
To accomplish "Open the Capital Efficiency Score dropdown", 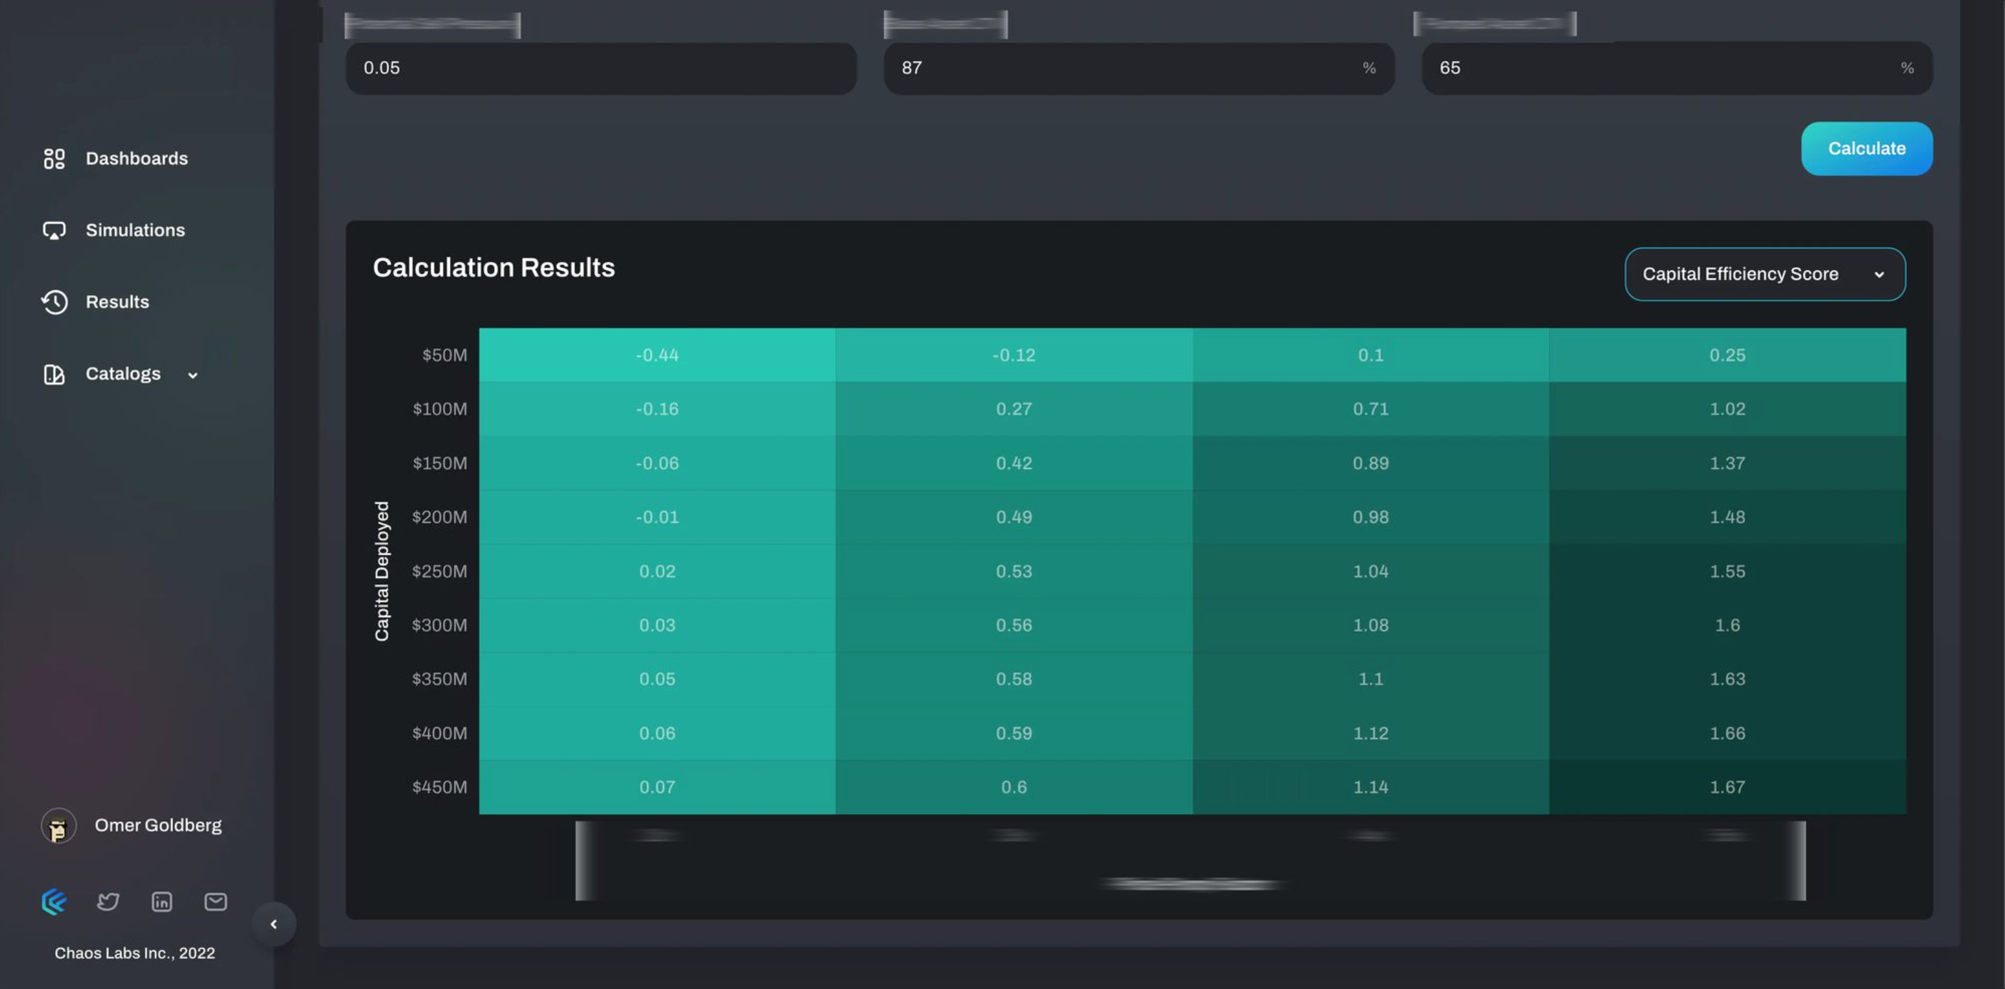I will tap(1764, 274).
